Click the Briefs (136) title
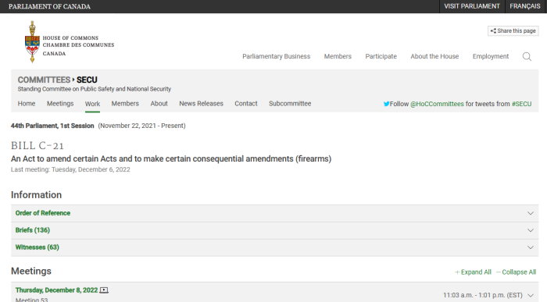547x302 pixels. (x=33, y=230)
